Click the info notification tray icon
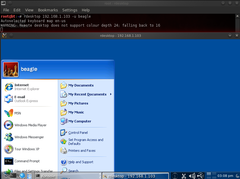 (175, 176)
